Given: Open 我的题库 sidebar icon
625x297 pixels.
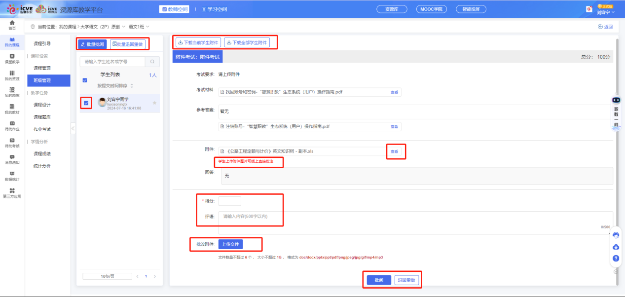Looking at the screenshot, I should coord(12,92).
